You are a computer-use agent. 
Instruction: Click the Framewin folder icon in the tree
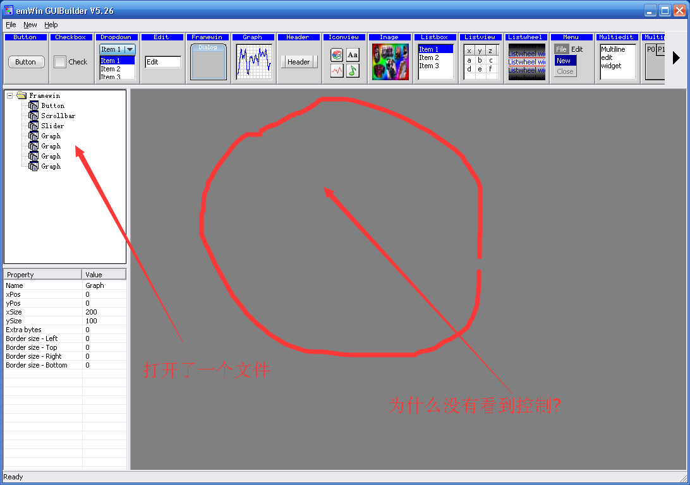pos(21,95)
